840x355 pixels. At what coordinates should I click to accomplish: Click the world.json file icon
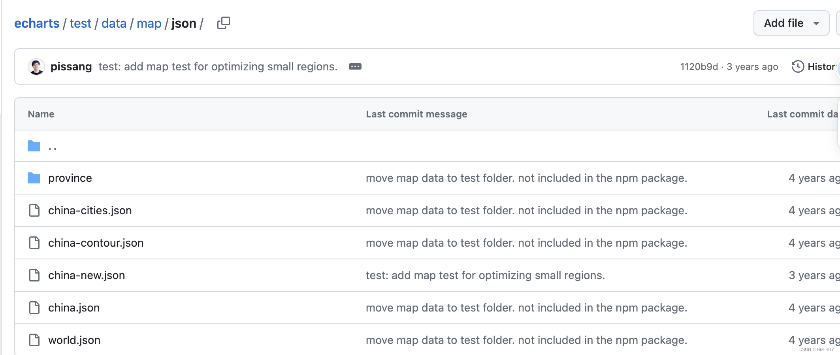34,340
